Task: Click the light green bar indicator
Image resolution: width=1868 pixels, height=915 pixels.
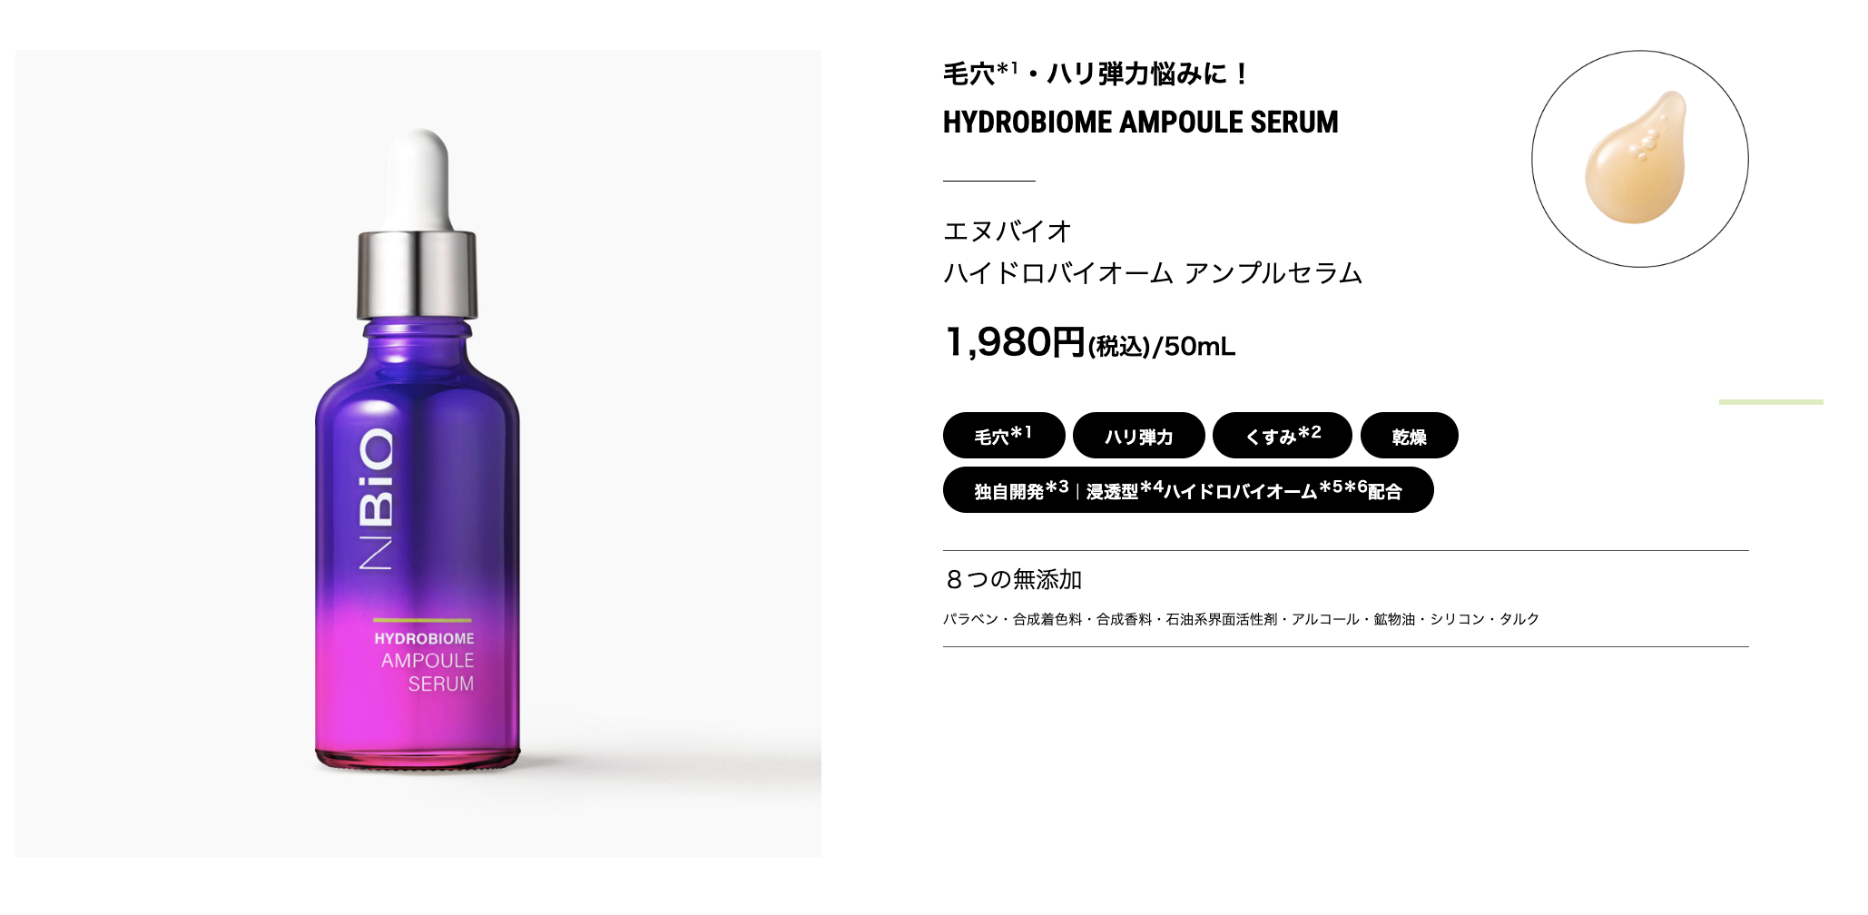Action: tap(1771, 401)
